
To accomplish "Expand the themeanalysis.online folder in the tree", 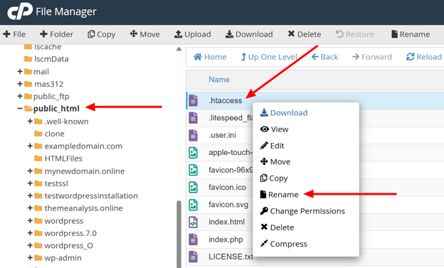I will [x=30, y=208].
